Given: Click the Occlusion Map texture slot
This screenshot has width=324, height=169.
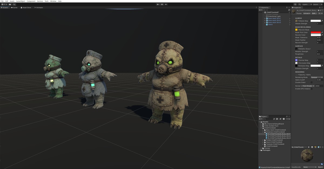Looking at the screenshot, I should [x=296, y=63].
